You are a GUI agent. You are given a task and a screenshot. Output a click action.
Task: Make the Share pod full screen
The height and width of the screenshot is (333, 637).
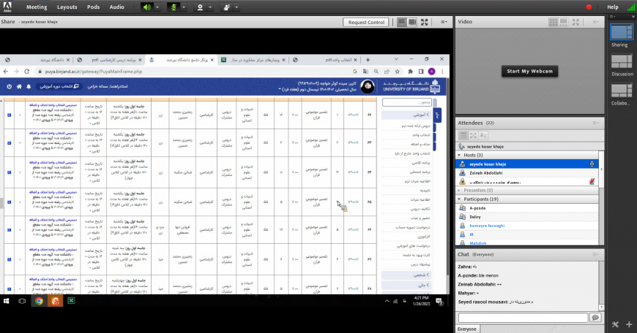[x=424, y=23]
